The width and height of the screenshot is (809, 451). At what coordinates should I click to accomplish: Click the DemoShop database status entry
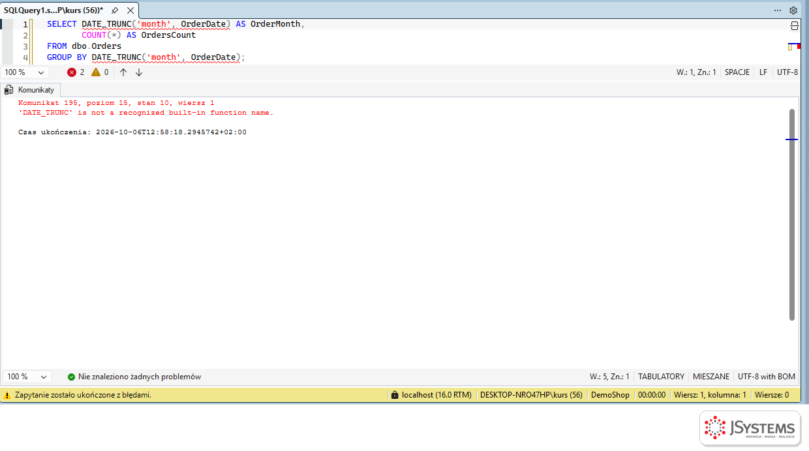click(610, 395)
